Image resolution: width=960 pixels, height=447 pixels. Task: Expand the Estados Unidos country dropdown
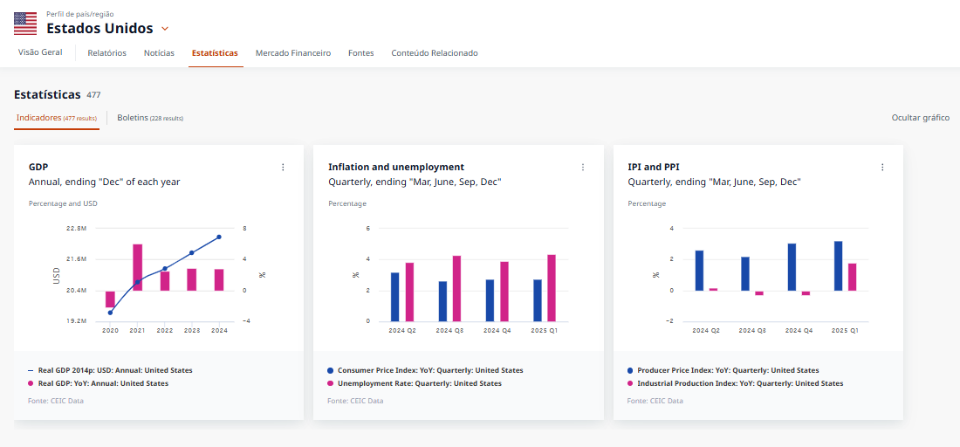click(x=165, y=29)
